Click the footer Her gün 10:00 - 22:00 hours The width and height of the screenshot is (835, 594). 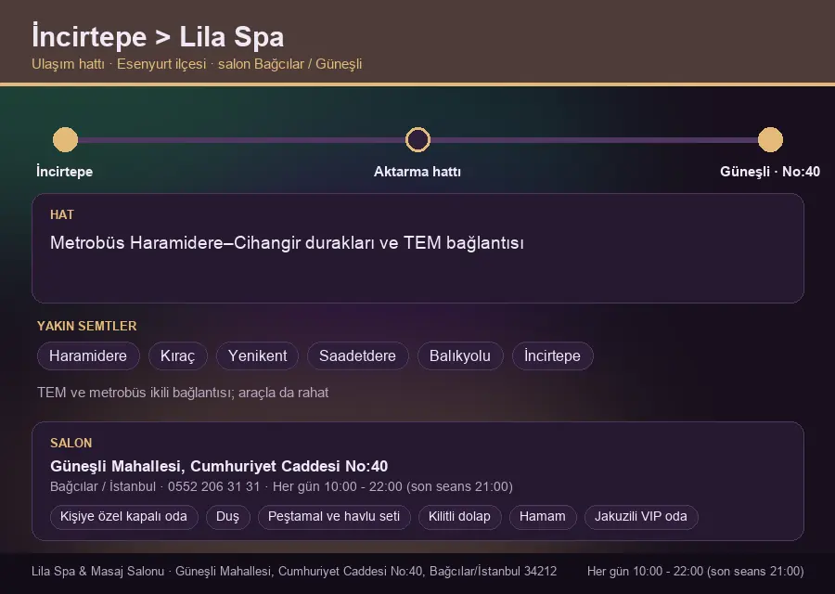696,571
